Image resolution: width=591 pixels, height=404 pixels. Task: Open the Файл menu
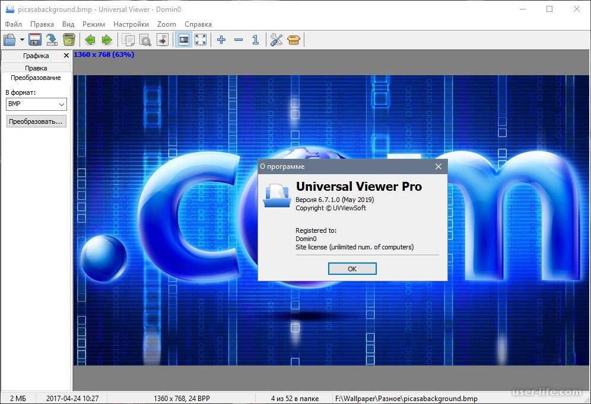click(13, 24)
